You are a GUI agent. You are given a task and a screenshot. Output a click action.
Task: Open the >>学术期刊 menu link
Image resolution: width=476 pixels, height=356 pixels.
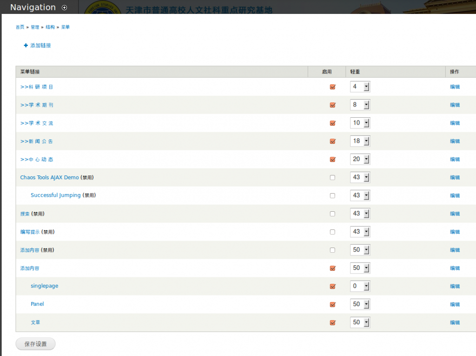click(37, 105)
